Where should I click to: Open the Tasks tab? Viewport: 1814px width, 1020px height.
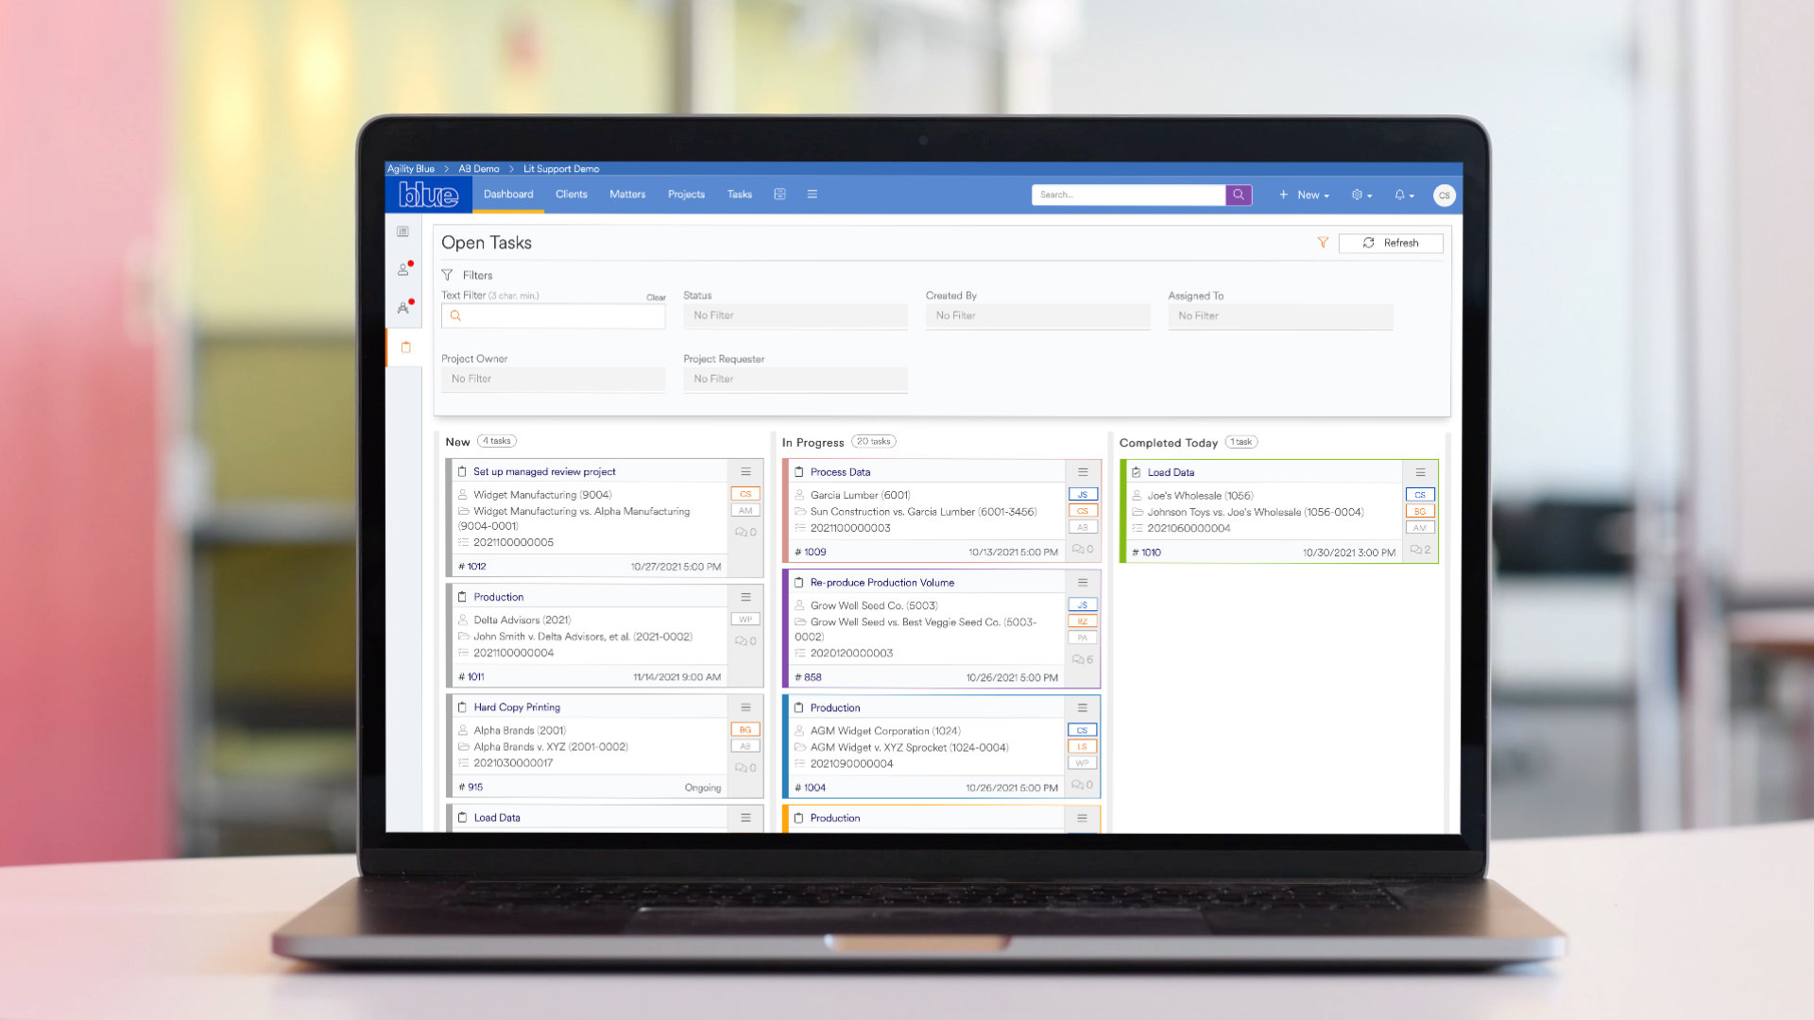740,195
